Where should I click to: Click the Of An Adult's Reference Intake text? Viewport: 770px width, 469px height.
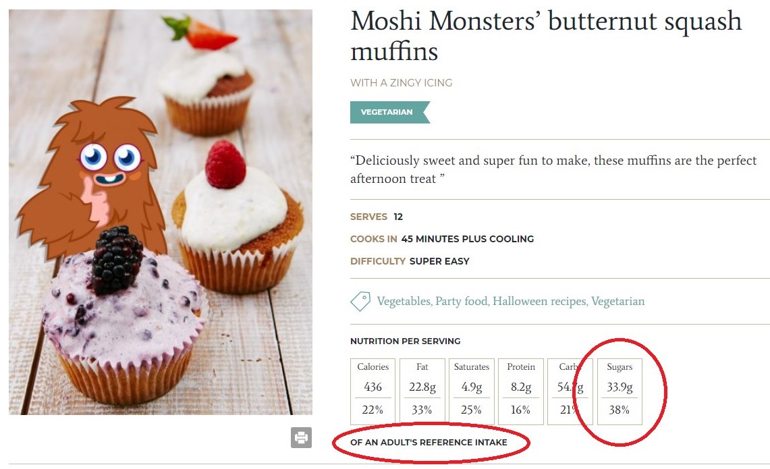click(x=429, y=443)
